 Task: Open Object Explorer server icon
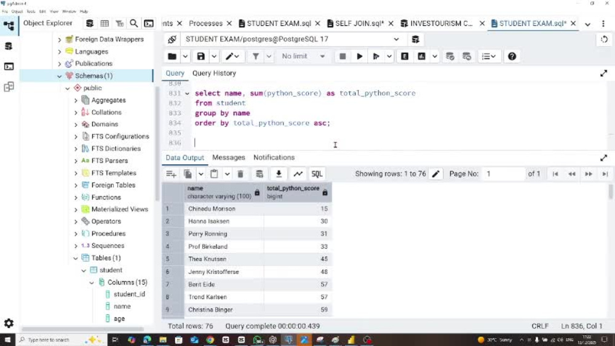click(90, 23)
